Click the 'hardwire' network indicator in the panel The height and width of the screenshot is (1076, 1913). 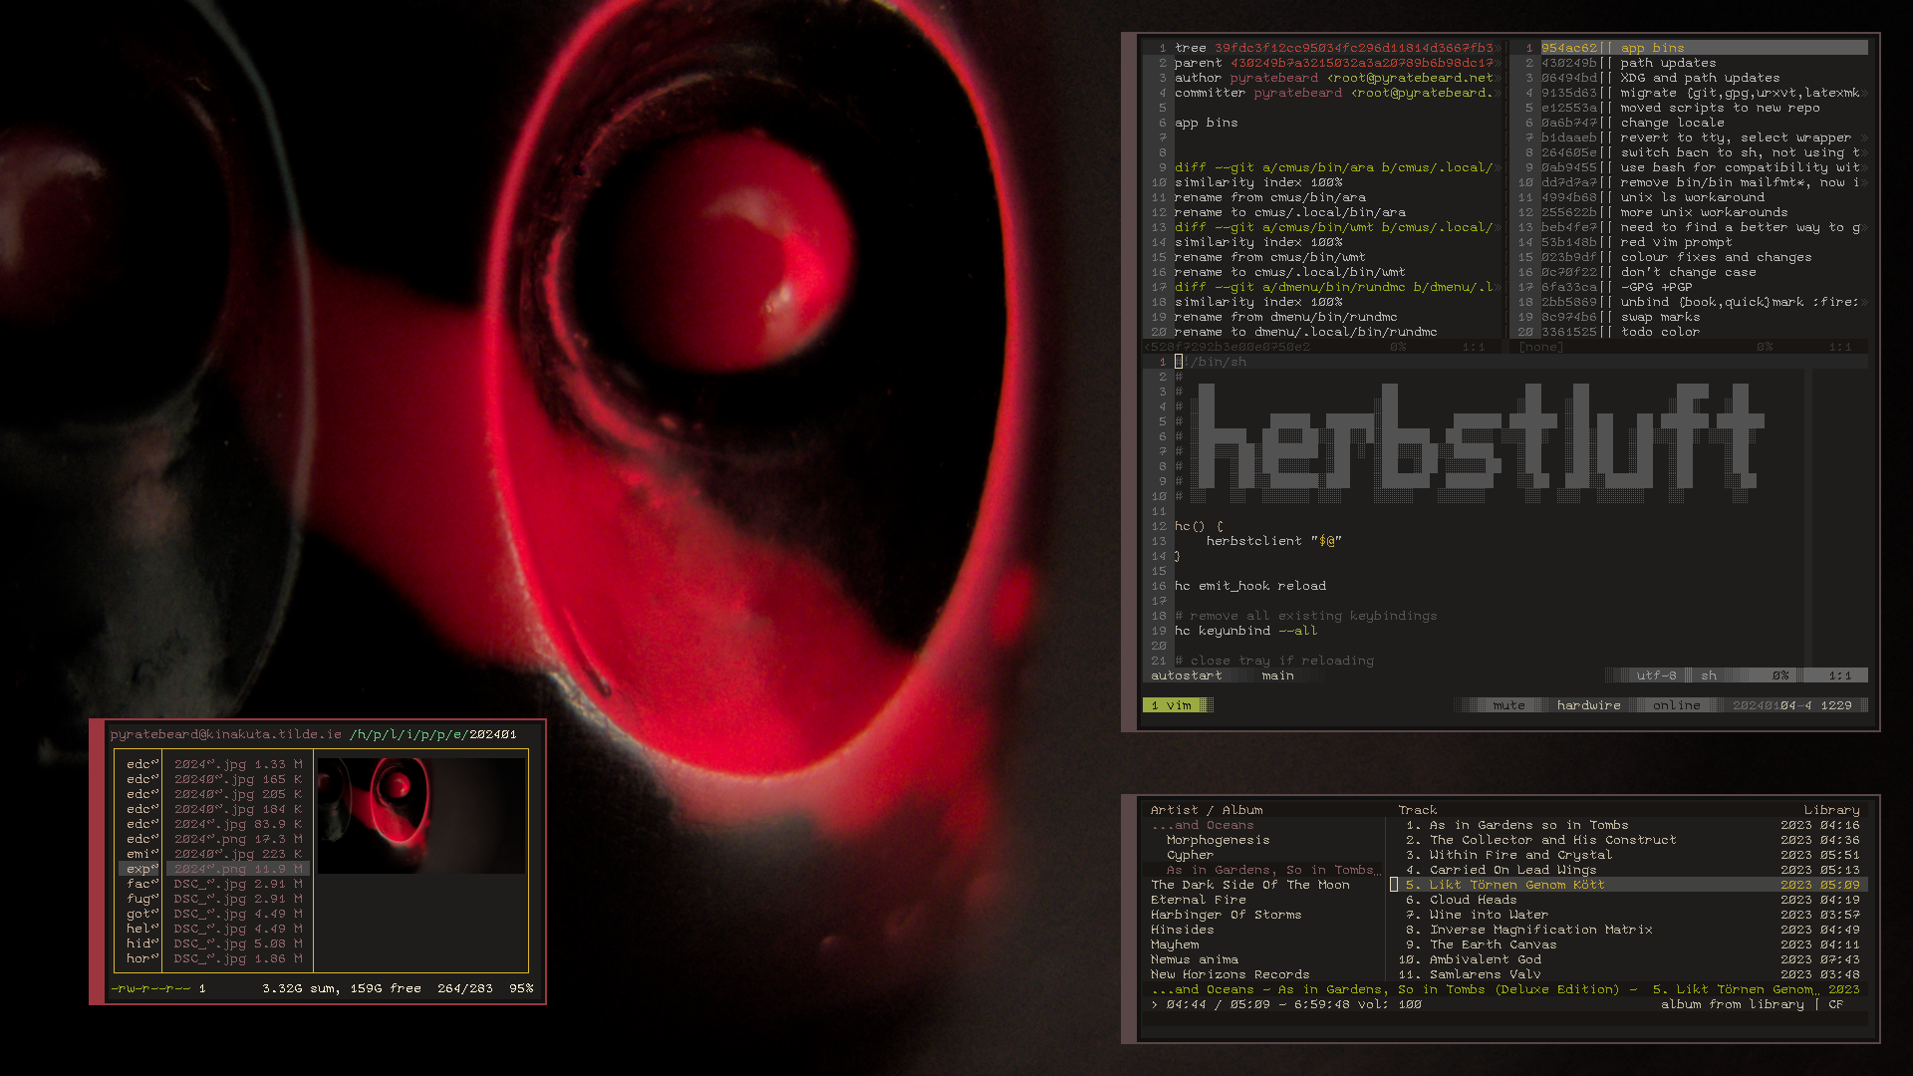(x=1588, y=705)
